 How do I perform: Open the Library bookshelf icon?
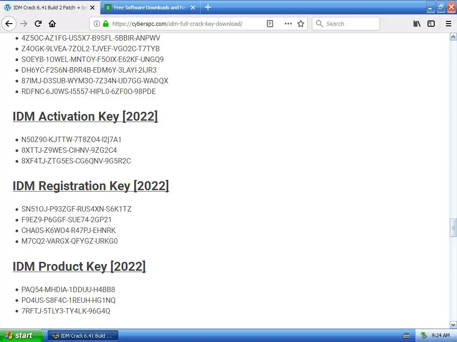417,24
